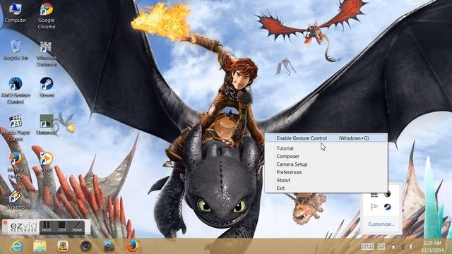Check the battery tray icon
This screenshot has height=254, width=452.
(x=393, y=246)
